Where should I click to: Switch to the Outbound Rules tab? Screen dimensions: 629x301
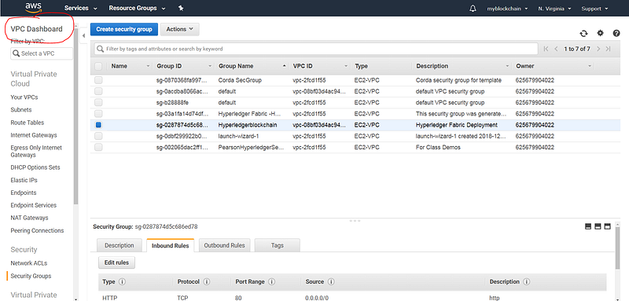tap(225, 245)
